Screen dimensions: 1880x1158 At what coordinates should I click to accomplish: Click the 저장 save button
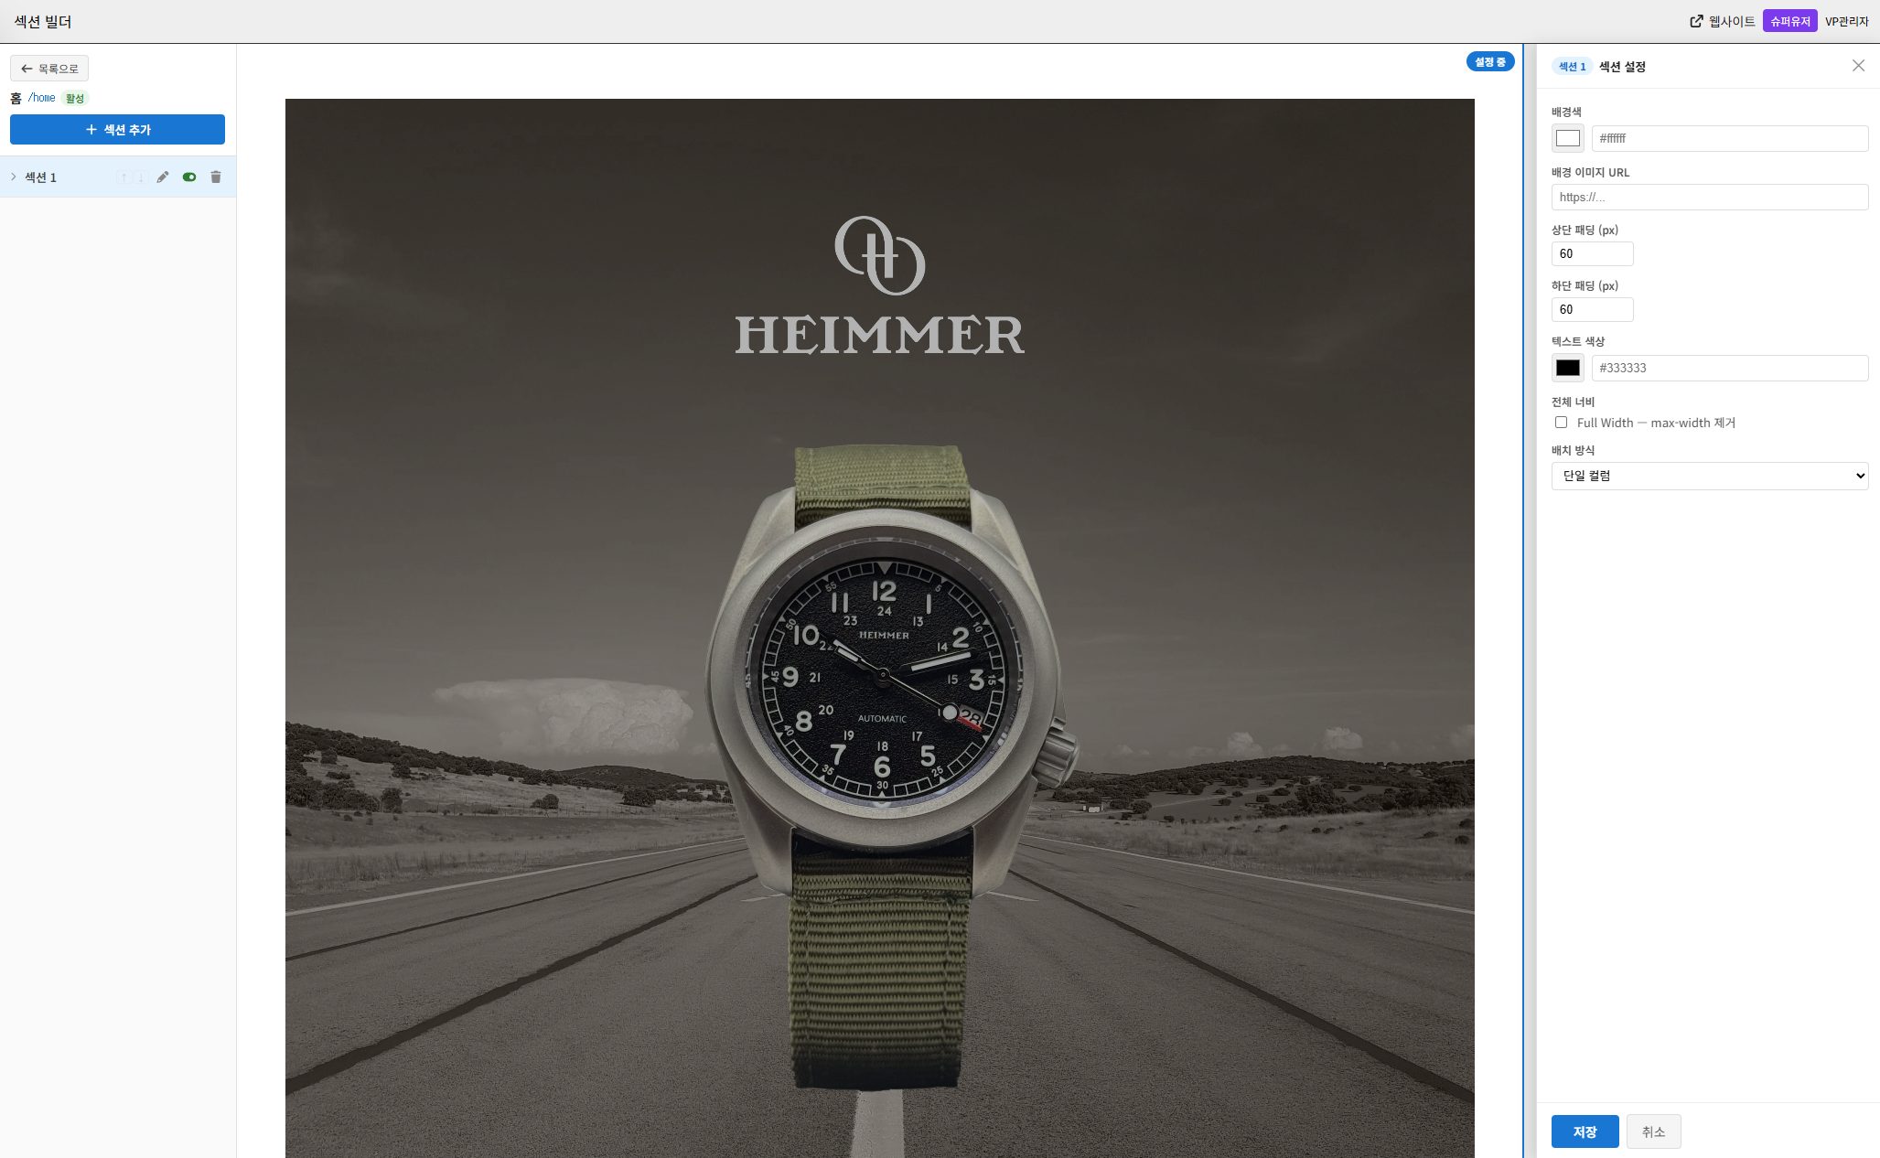[x=1585, y=1131]
